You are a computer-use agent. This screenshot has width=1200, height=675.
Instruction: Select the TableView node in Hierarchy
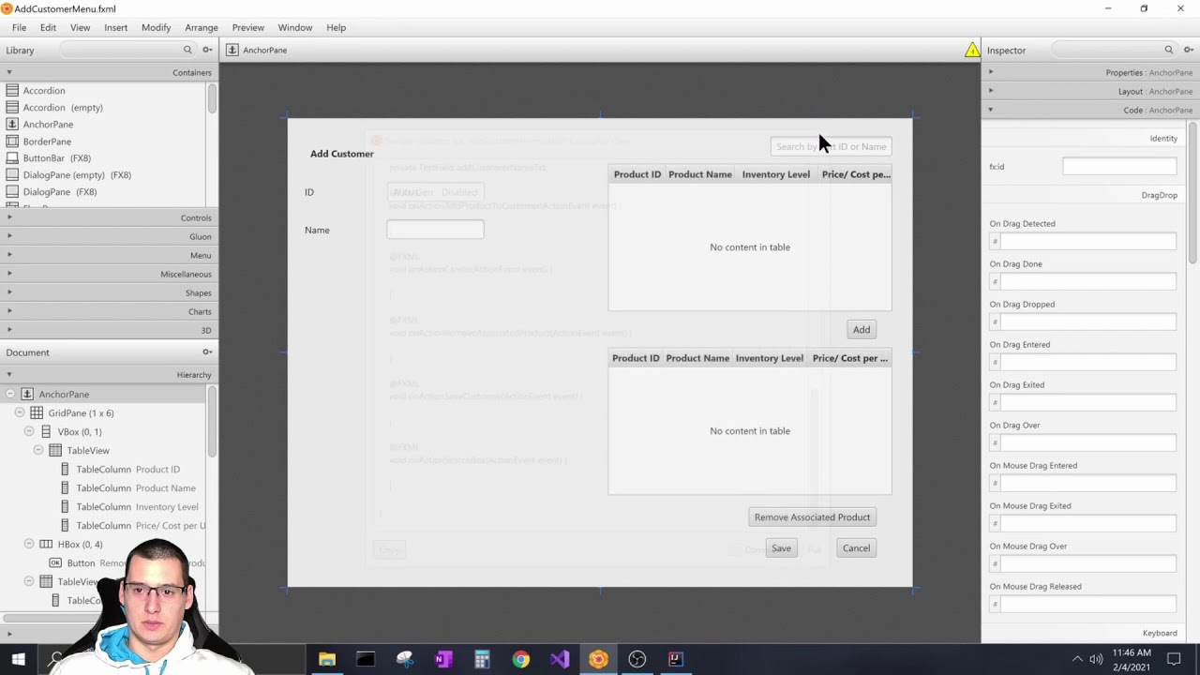[103, 451]
